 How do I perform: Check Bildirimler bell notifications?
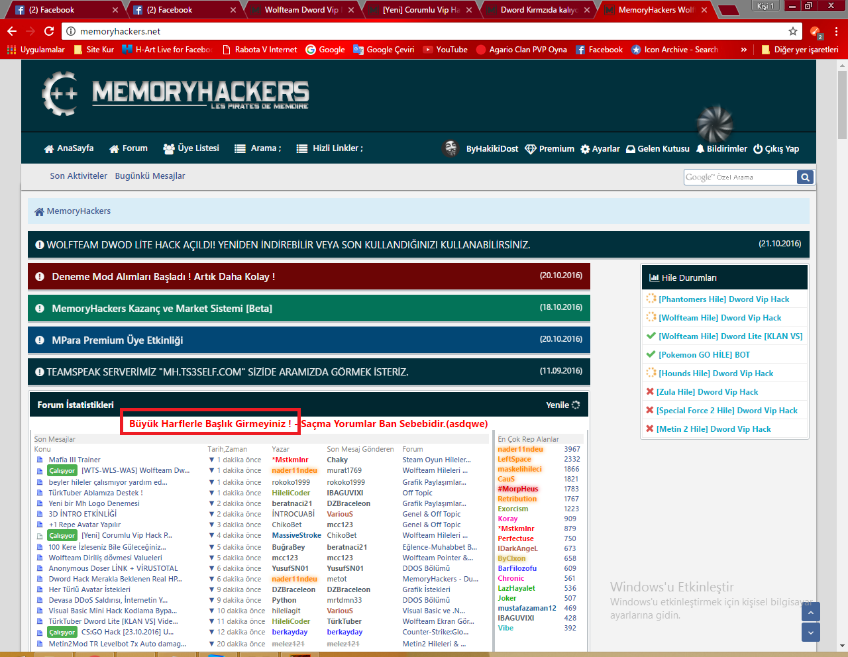[721, 149]
